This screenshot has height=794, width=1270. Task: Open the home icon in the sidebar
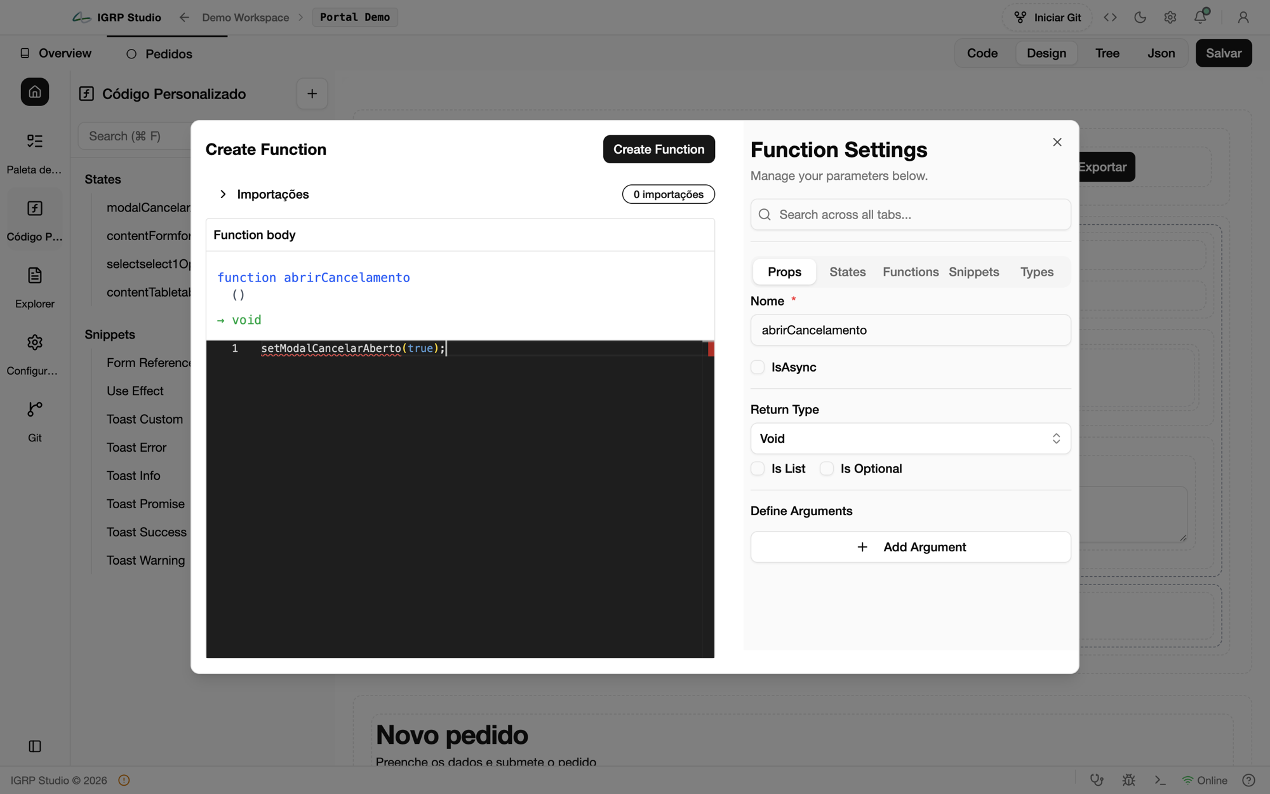tap(35, 92)
